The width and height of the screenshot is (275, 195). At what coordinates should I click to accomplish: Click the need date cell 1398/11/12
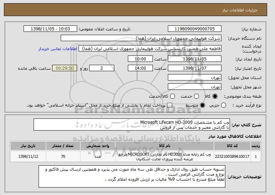tap(28, 156)
